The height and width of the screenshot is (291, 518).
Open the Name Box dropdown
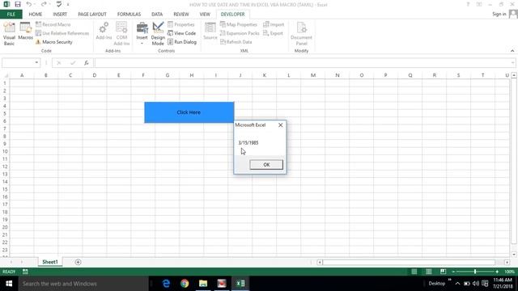tap(36, 63)
